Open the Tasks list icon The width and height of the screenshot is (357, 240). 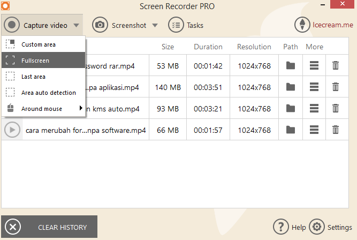click(x=176, y=25)
